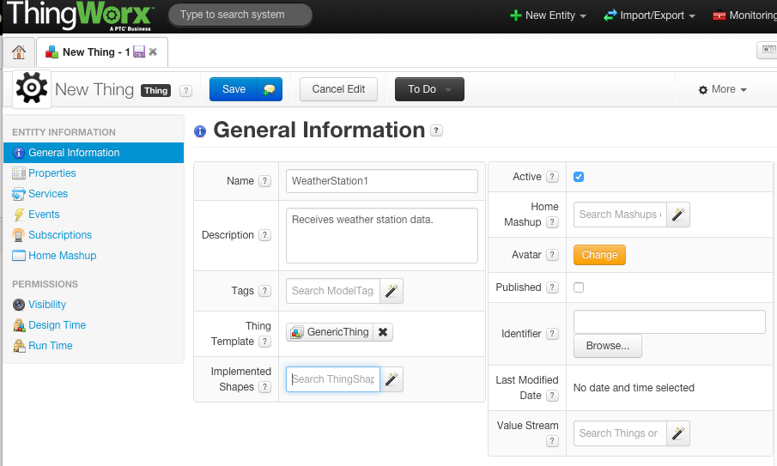777x466 pixels.
Task: Close the New Thing - 1 tab
Action: click(153, 51)
